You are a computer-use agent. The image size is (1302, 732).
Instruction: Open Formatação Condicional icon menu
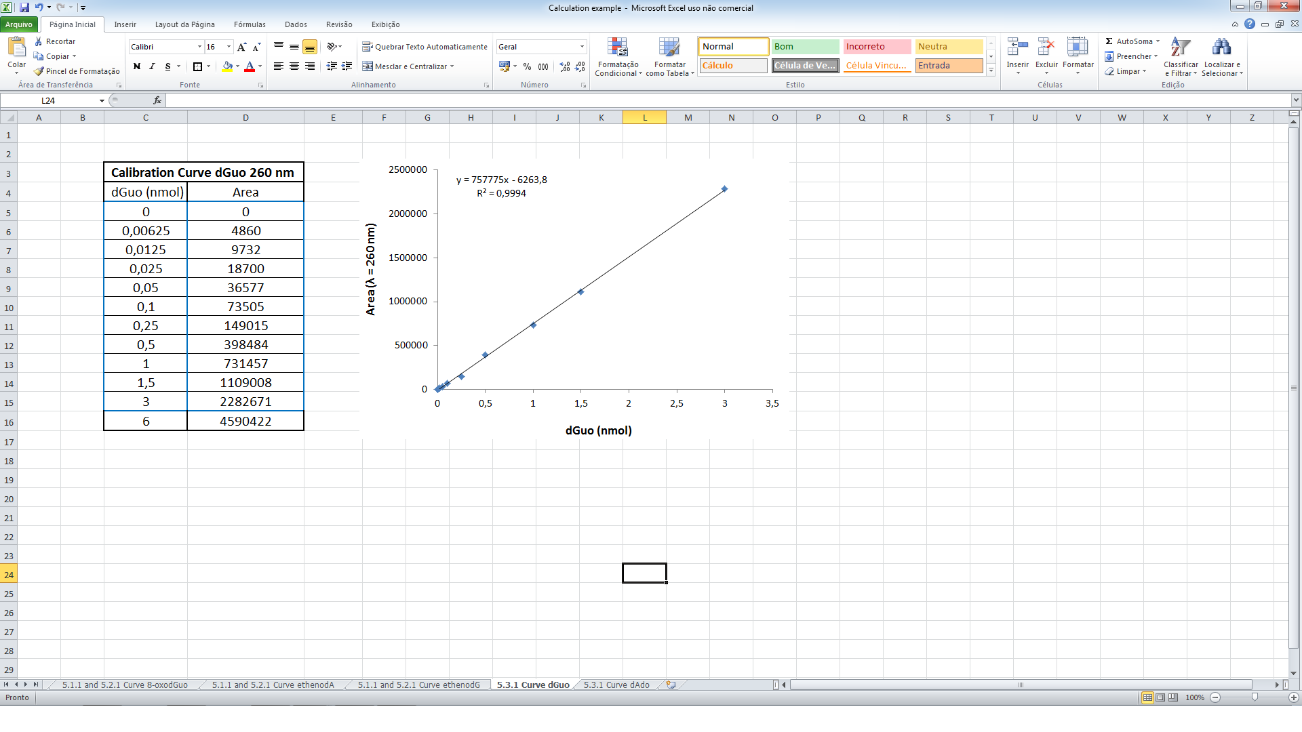[x=617, y=48]
